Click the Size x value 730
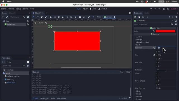This screenshot has height=101, width=179. coord(166,55)
